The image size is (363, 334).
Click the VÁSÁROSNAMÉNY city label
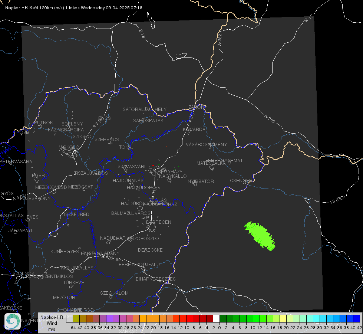click(207, 144)
